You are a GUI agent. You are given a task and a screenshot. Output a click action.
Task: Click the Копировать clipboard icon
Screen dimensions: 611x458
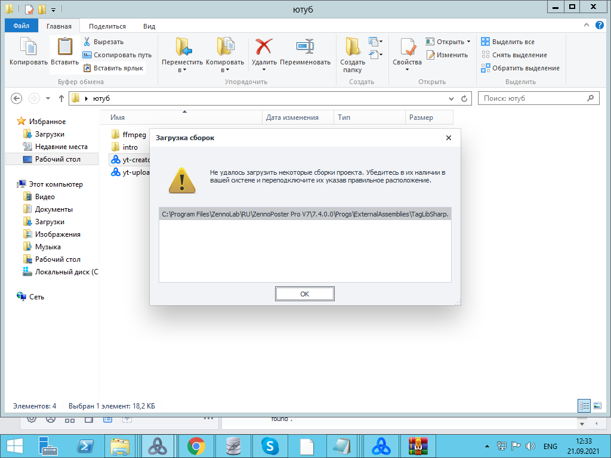tap(29, 47)
